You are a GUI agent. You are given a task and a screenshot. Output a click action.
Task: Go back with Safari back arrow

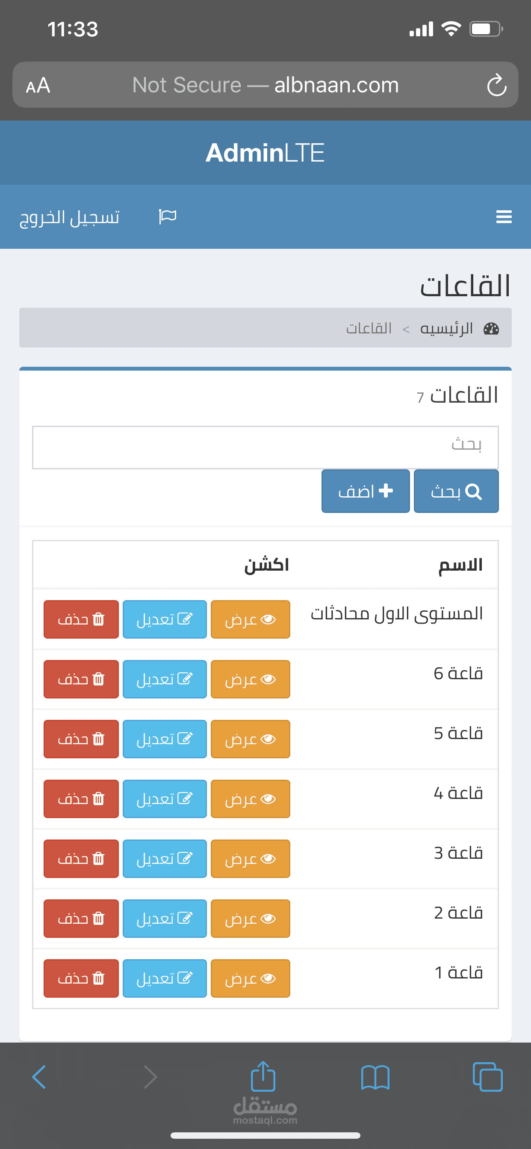(x=39, y=1078)
